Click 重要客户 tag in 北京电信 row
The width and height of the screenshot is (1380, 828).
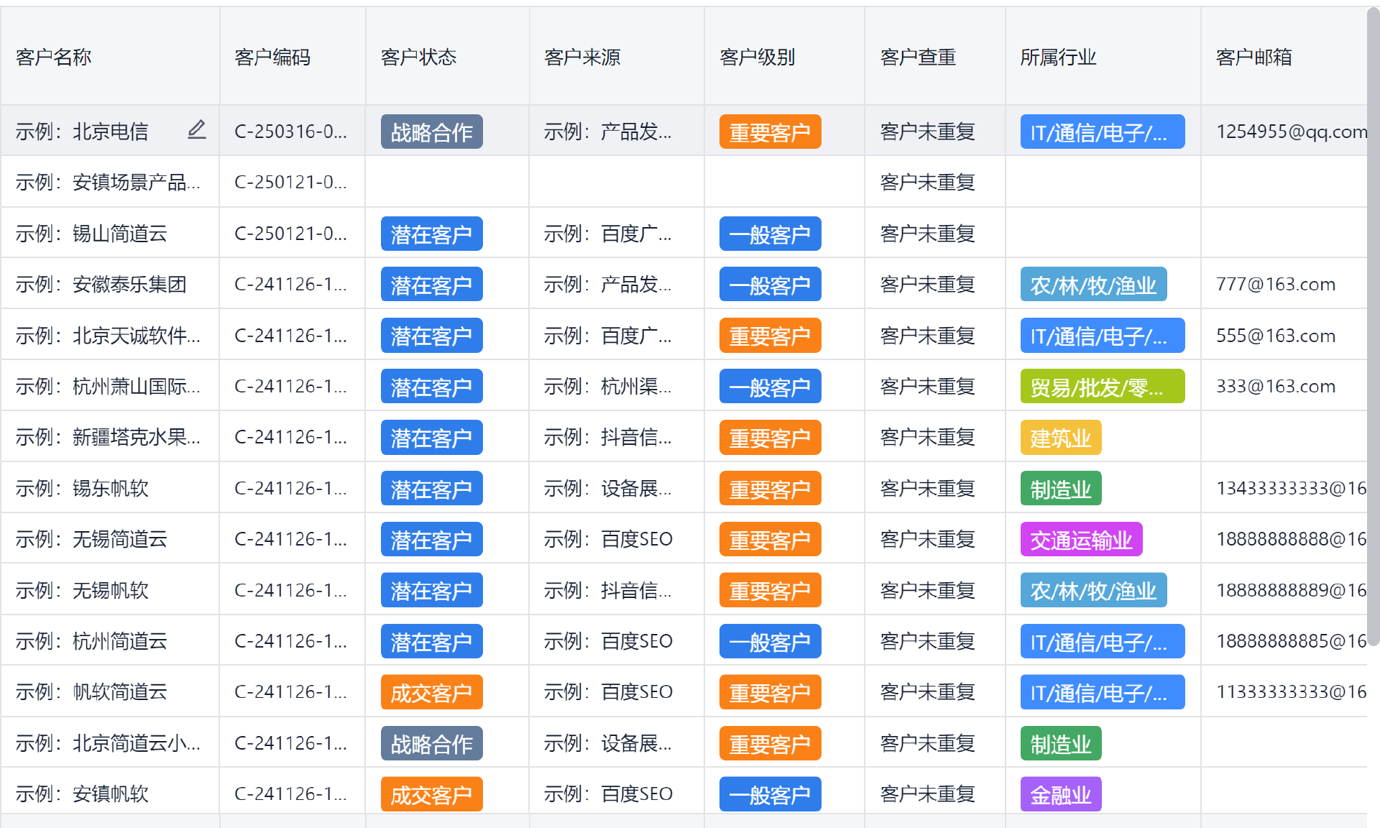click(770, 132)
